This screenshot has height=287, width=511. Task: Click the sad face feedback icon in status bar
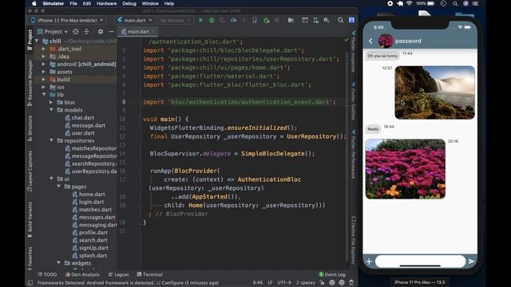click(342, 283)
